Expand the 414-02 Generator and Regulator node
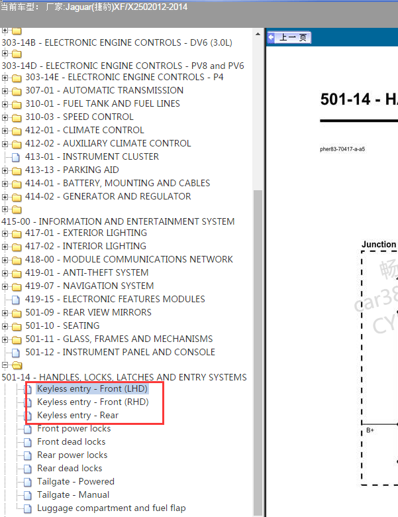 point(5,197)
